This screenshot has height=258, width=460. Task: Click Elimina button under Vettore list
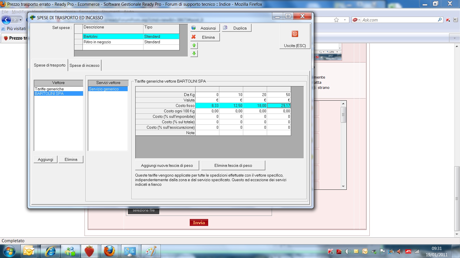click(71, 159)
